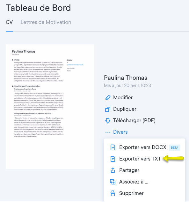Image resolution: width=189 pixels, height=202 pixels.
Task: Click the Paulina Thomas resume title
Action: [126, 78]
